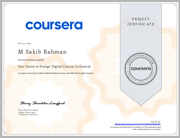
Task: Click the printed name Stacey Shanklin-Langford
Action: point(28,110)
